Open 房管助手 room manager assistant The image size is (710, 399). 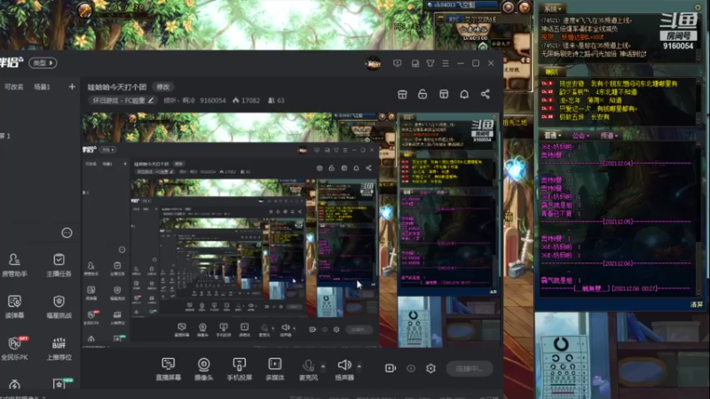coord(14,265)
